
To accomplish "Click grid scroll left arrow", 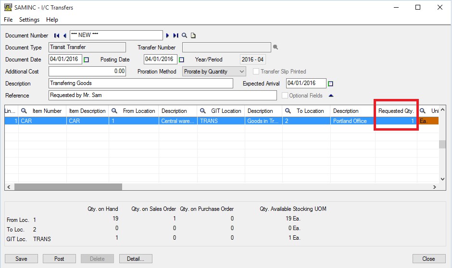I will 9,187.
